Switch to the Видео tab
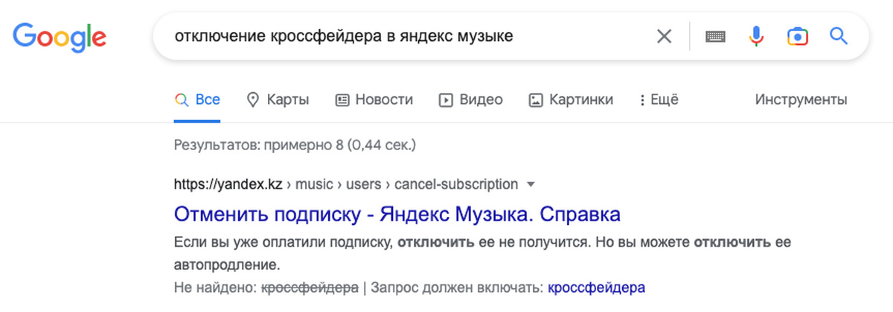 point(471,100)
